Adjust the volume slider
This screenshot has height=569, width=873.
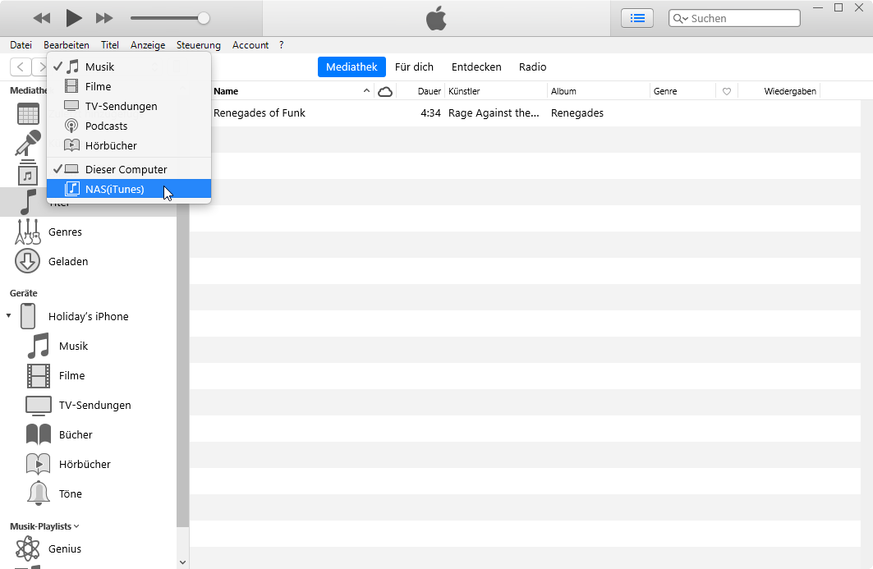tap(203, 18)
